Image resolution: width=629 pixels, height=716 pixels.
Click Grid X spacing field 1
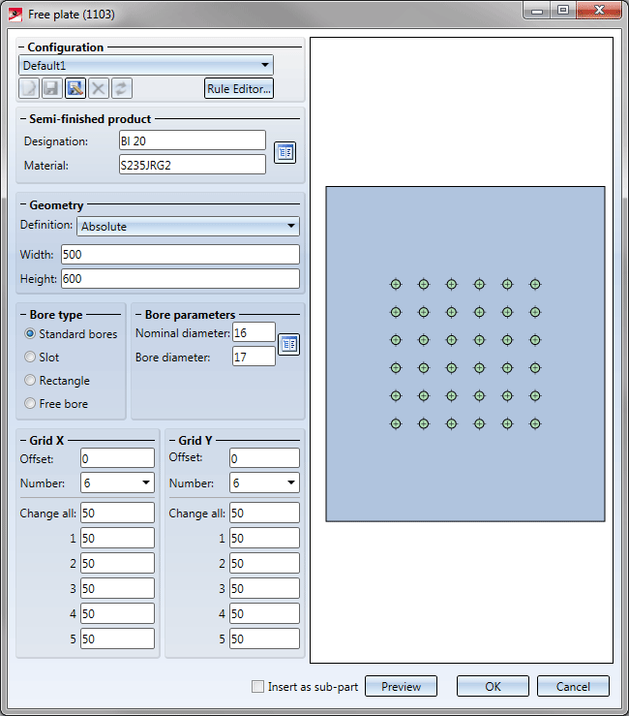(x=118, y=538)
